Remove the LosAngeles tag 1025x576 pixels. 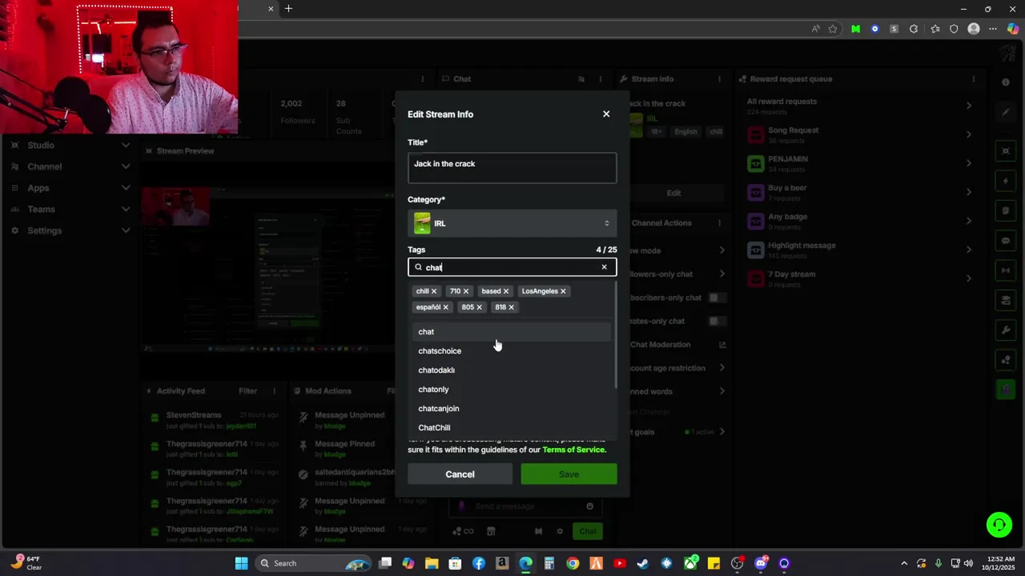click(x=563, y=291)
